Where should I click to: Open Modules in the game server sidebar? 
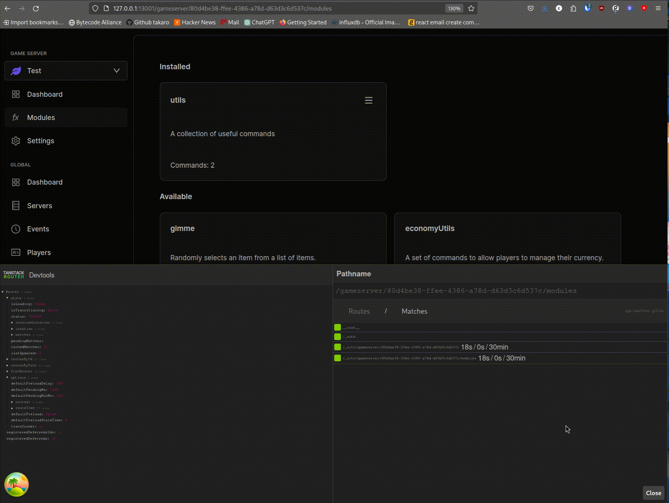(x=66, y=118)
